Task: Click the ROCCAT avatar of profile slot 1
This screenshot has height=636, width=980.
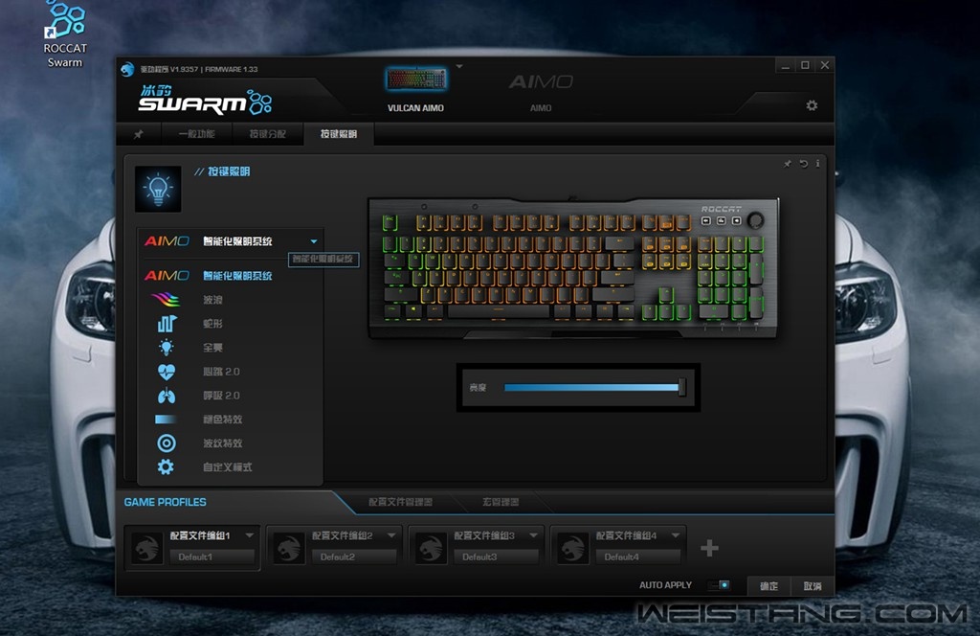Action: pos(146,548)
